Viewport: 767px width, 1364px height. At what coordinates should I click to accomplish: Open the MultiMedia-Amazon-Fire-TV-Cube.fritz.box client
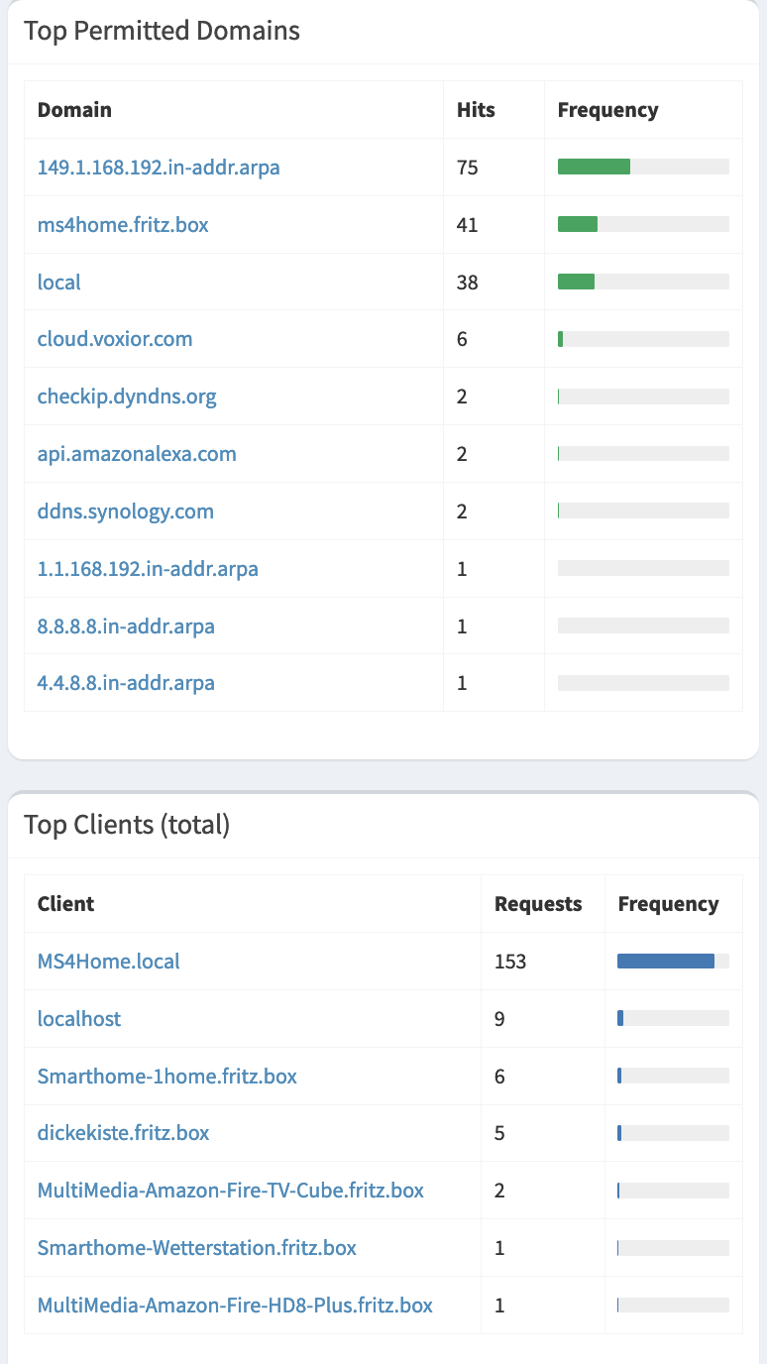coord(231,1191)
